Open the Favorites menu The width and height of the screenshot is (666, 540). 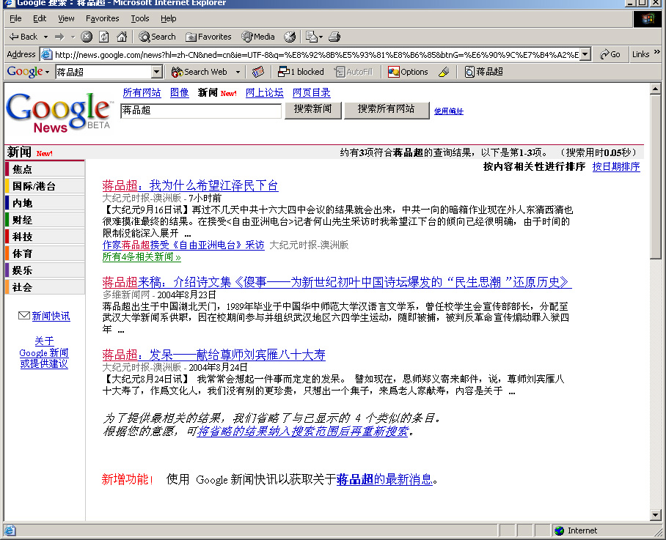coord(102,18)
